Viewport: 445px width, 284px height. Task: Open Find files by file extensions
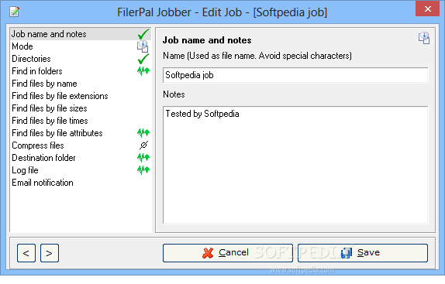(x=81, y=96)
